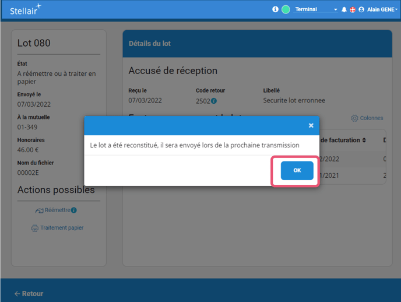Open the Colonnes column settings
Screen dimensions: 401x302
point(371,118)
